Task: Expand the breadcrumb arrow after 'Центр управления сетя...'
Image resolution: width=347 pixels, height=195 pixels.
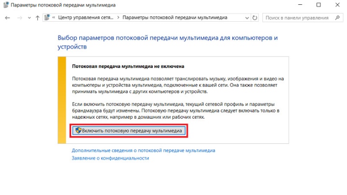Action: pos(118,17)
